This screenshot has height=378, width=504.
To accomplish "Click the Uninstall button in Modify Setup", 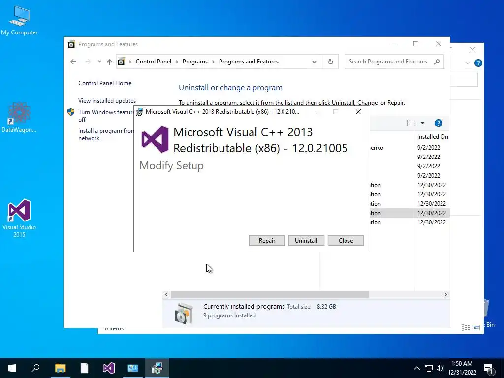I will [x=306, y=240].
